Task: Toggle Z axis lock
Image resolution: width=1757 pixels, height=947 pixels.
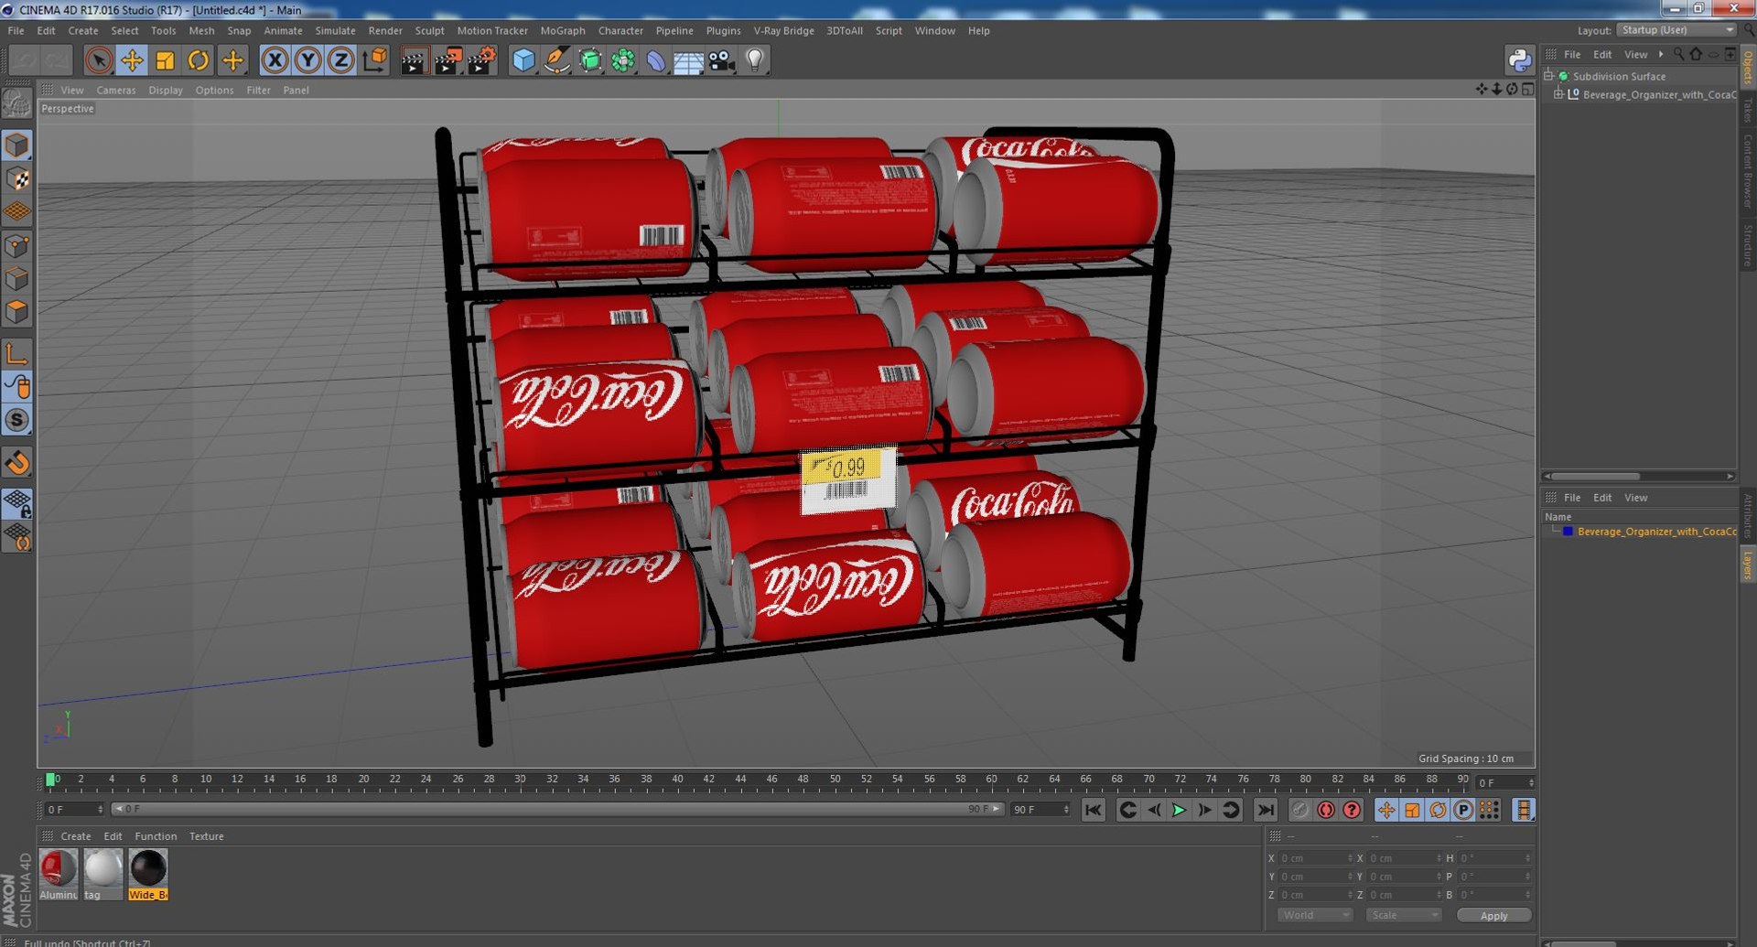Action: pyautogui.click(x=340, y=60)
